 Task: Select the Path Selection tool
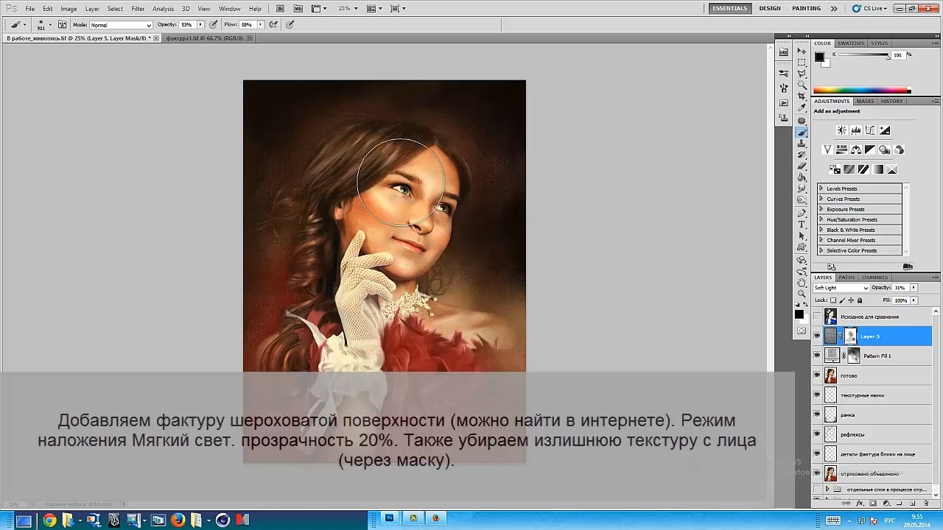pyautogui.click(x=802, y=236)
